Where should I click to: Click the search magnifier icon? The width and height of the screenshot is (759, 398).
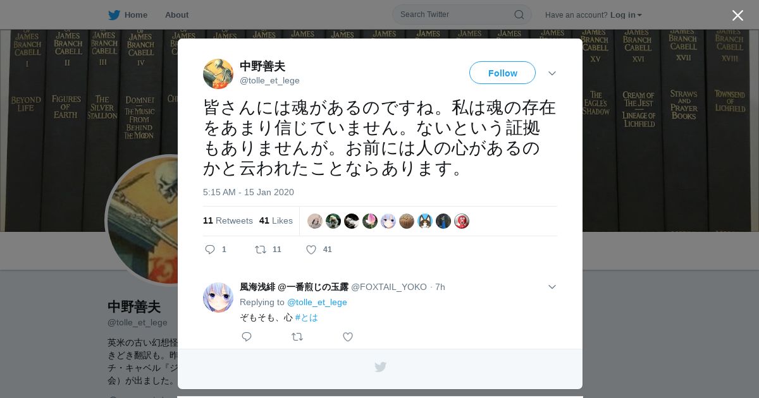point(519,15)
